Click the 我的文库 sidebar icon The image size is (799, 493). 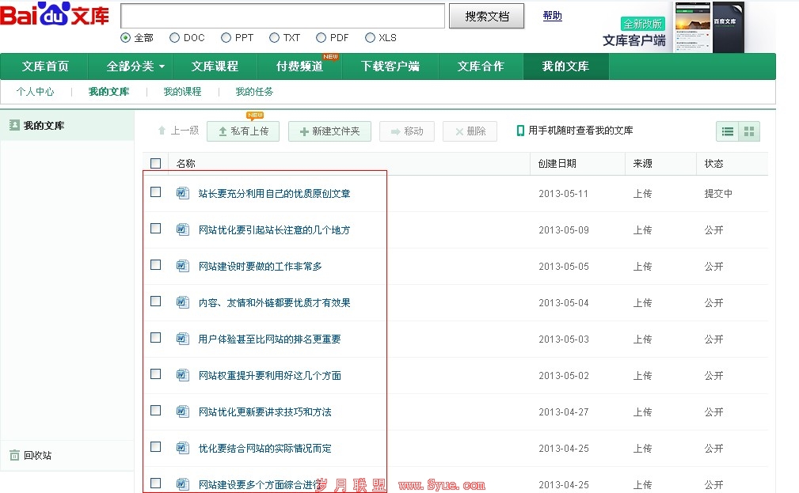pos(14,125)
